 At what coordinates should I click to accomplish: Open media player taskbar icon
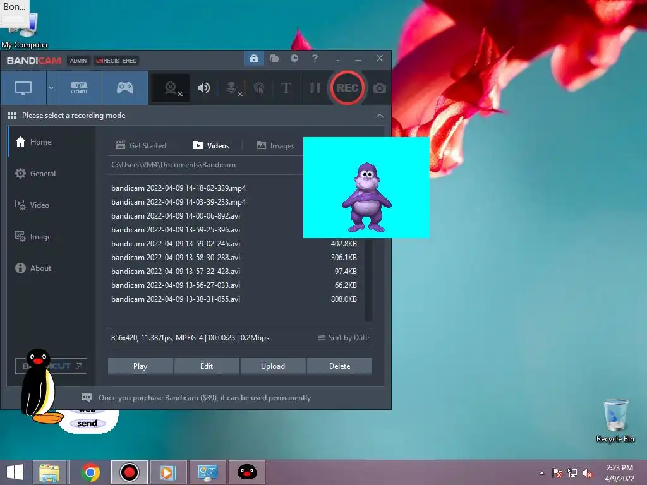168,472
